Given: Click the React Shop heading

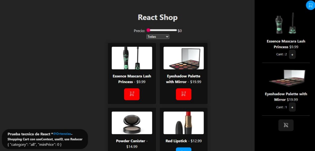Looking at the screenshot, I should tap(158, 17).
